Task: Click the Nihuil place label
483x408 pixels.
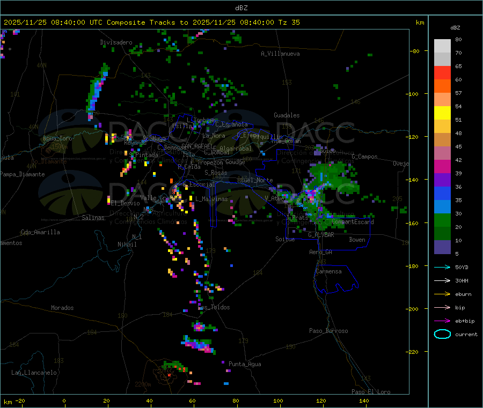Action: 127,244
